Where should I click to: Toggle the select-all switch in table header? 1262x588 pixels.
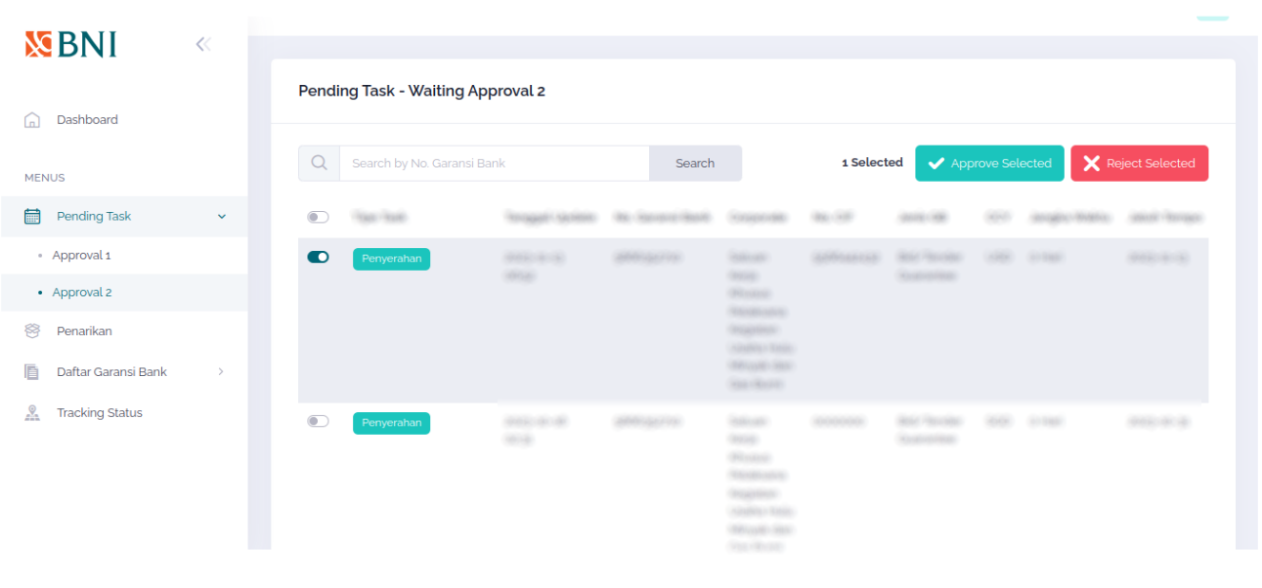tap(318, 217)
